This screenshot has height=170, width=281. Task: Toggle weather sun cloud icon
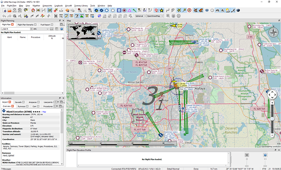[x=228, y=11]
